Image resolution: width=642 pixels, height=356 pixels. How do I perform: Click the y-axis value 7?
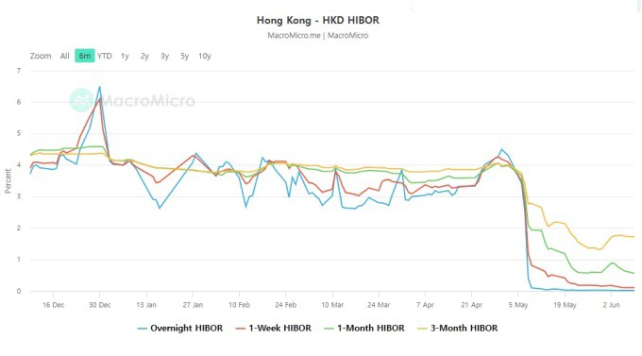(x=19, y=71)
